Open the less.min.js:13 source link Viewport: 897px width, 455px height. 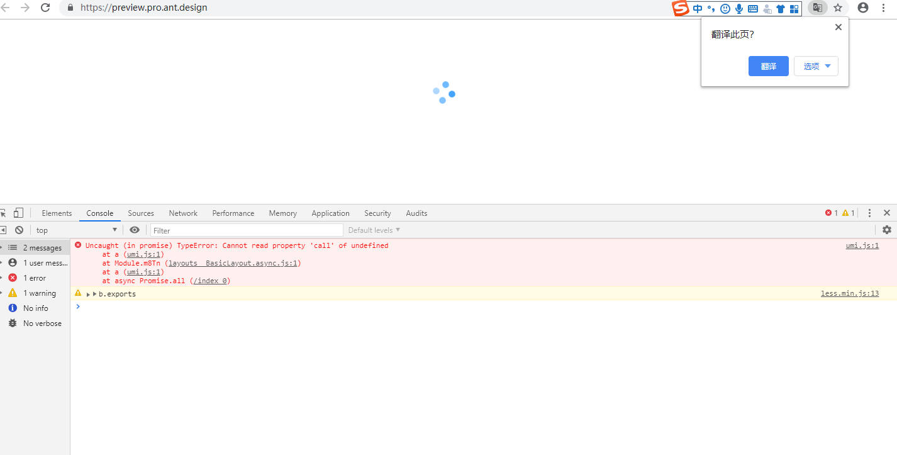pos(850,293)
